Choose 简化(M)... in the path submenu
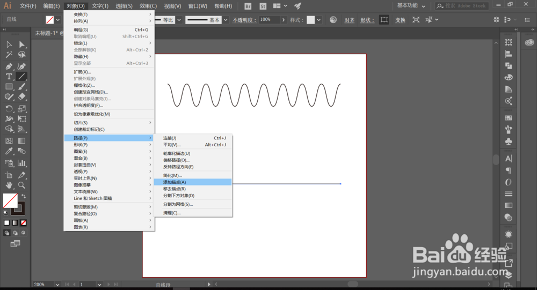 coord(193,175)
